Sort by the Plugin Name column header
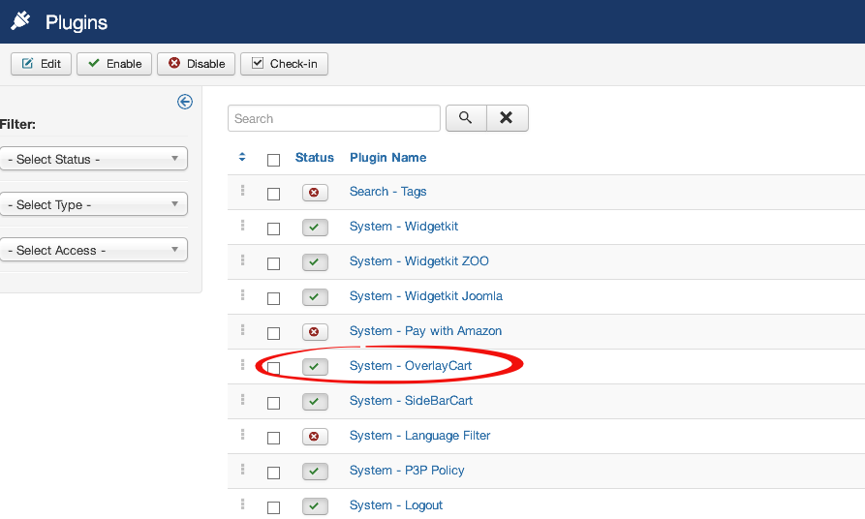This screenshot has height=519, width=865. pos(387,158)
